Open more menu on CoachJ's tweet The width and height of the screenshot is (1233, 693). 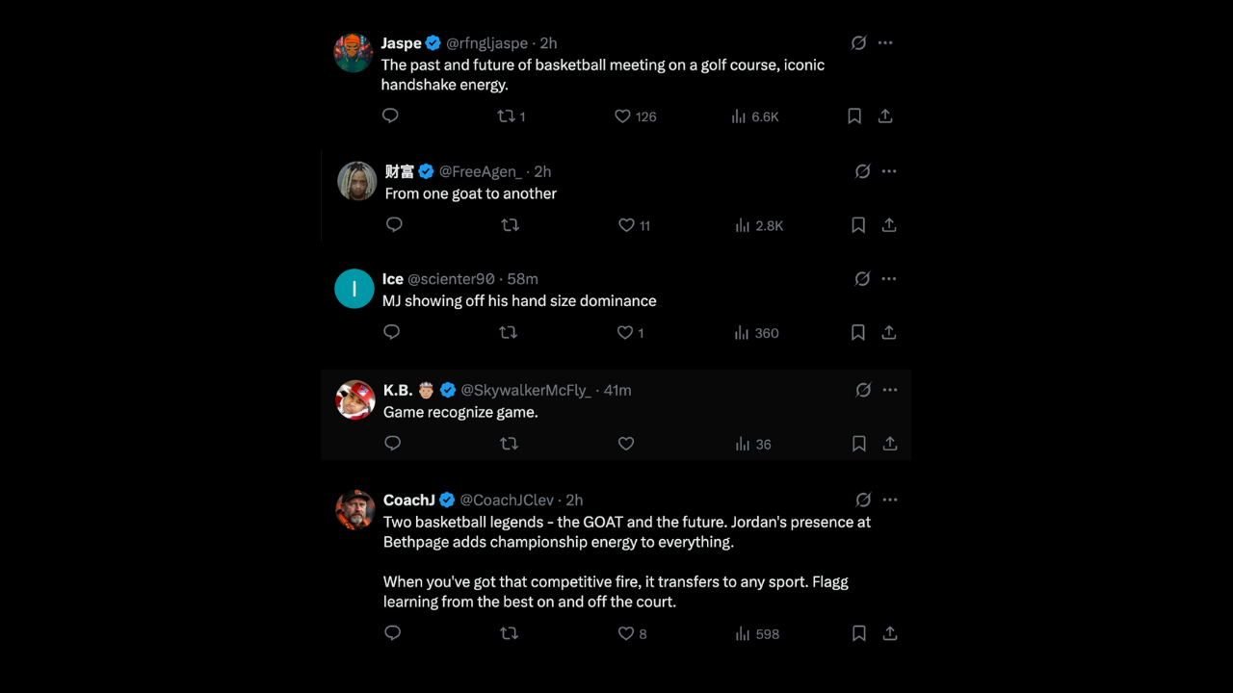[890, 500]
